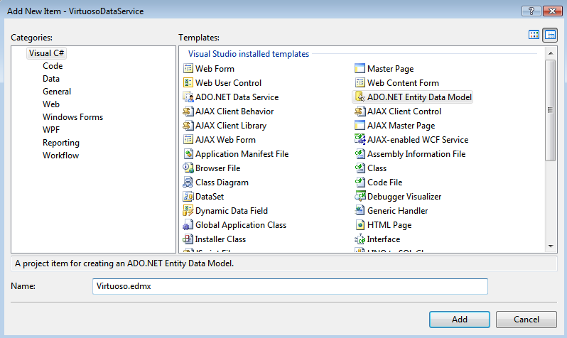Select the 'Master Page' template label
Viewport: 567px width, 338px height.
click(390, 69)
